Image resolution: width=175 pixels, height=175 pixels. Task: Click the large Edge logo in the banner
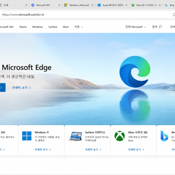point(135,71)
